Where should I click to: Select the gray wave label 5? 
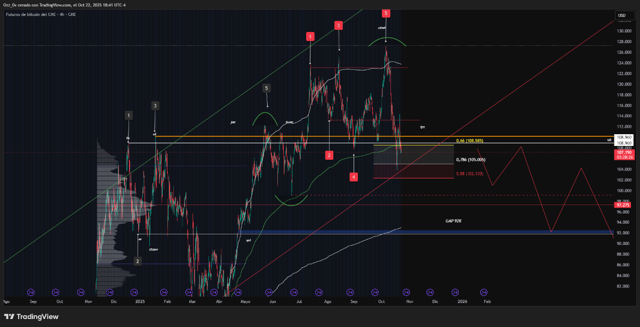click(x=267, y=88)
